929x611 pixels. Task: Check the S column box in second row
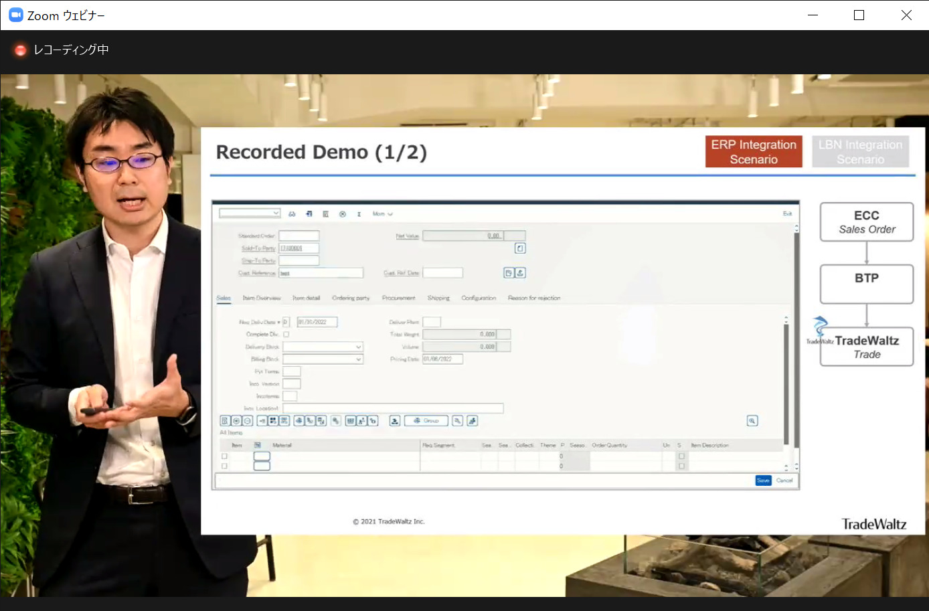click(x=681, y=466)
